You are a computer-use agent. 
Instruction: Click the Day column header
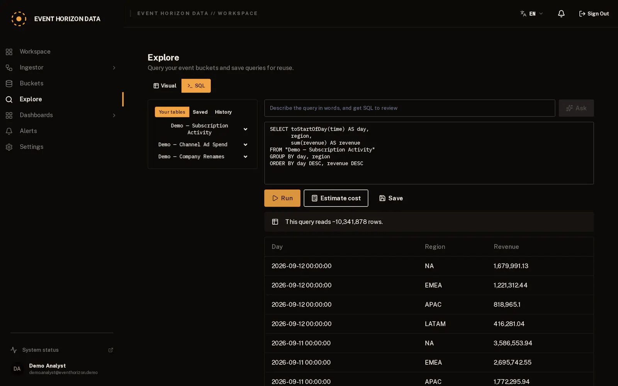(x=277, y=247)
